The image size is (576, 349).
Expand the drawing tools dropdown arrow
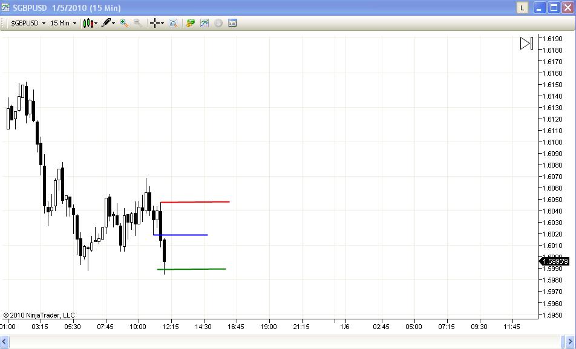(x=114, y=24)
